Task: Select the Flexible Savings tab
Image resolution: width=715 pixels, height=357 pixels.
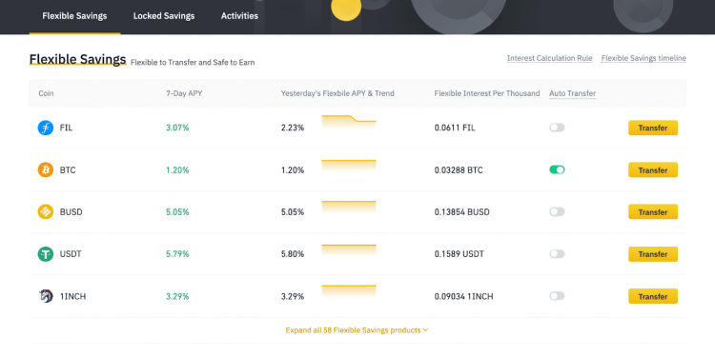Action: (74, 16)
